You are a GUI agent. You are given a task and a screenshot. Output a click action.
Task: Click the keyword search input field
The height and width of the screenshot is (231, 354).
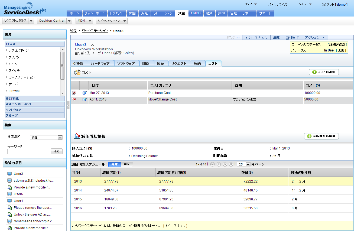[x=28, y=152]
